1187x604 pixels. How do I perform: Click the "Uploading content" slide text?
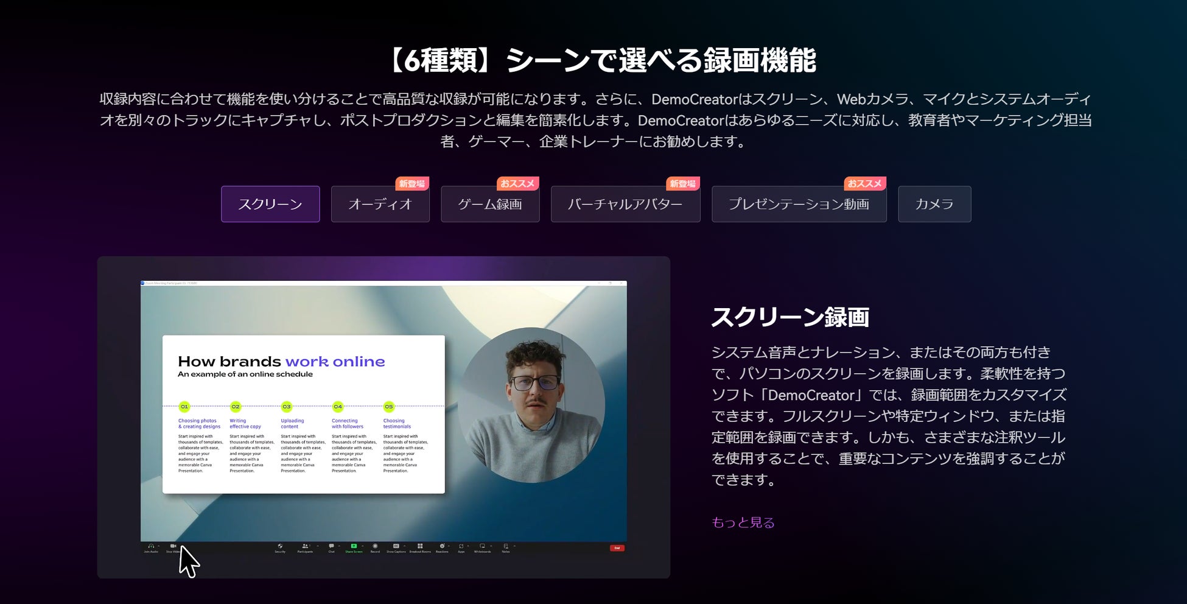[x=292, y=424]
